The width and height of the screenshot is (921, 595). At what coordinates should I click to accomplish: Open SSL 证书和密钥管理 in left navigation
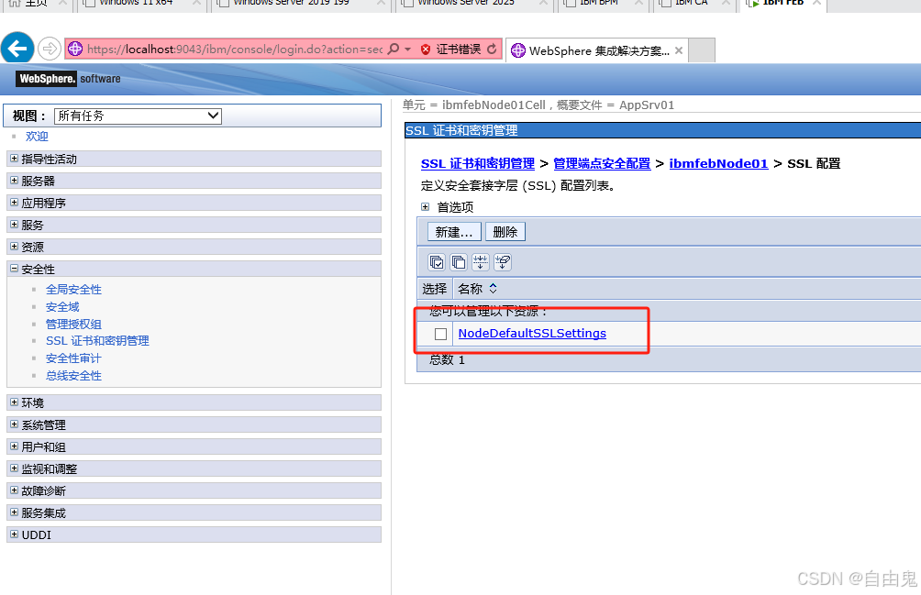pyautogui.click(x=97, y=340)
